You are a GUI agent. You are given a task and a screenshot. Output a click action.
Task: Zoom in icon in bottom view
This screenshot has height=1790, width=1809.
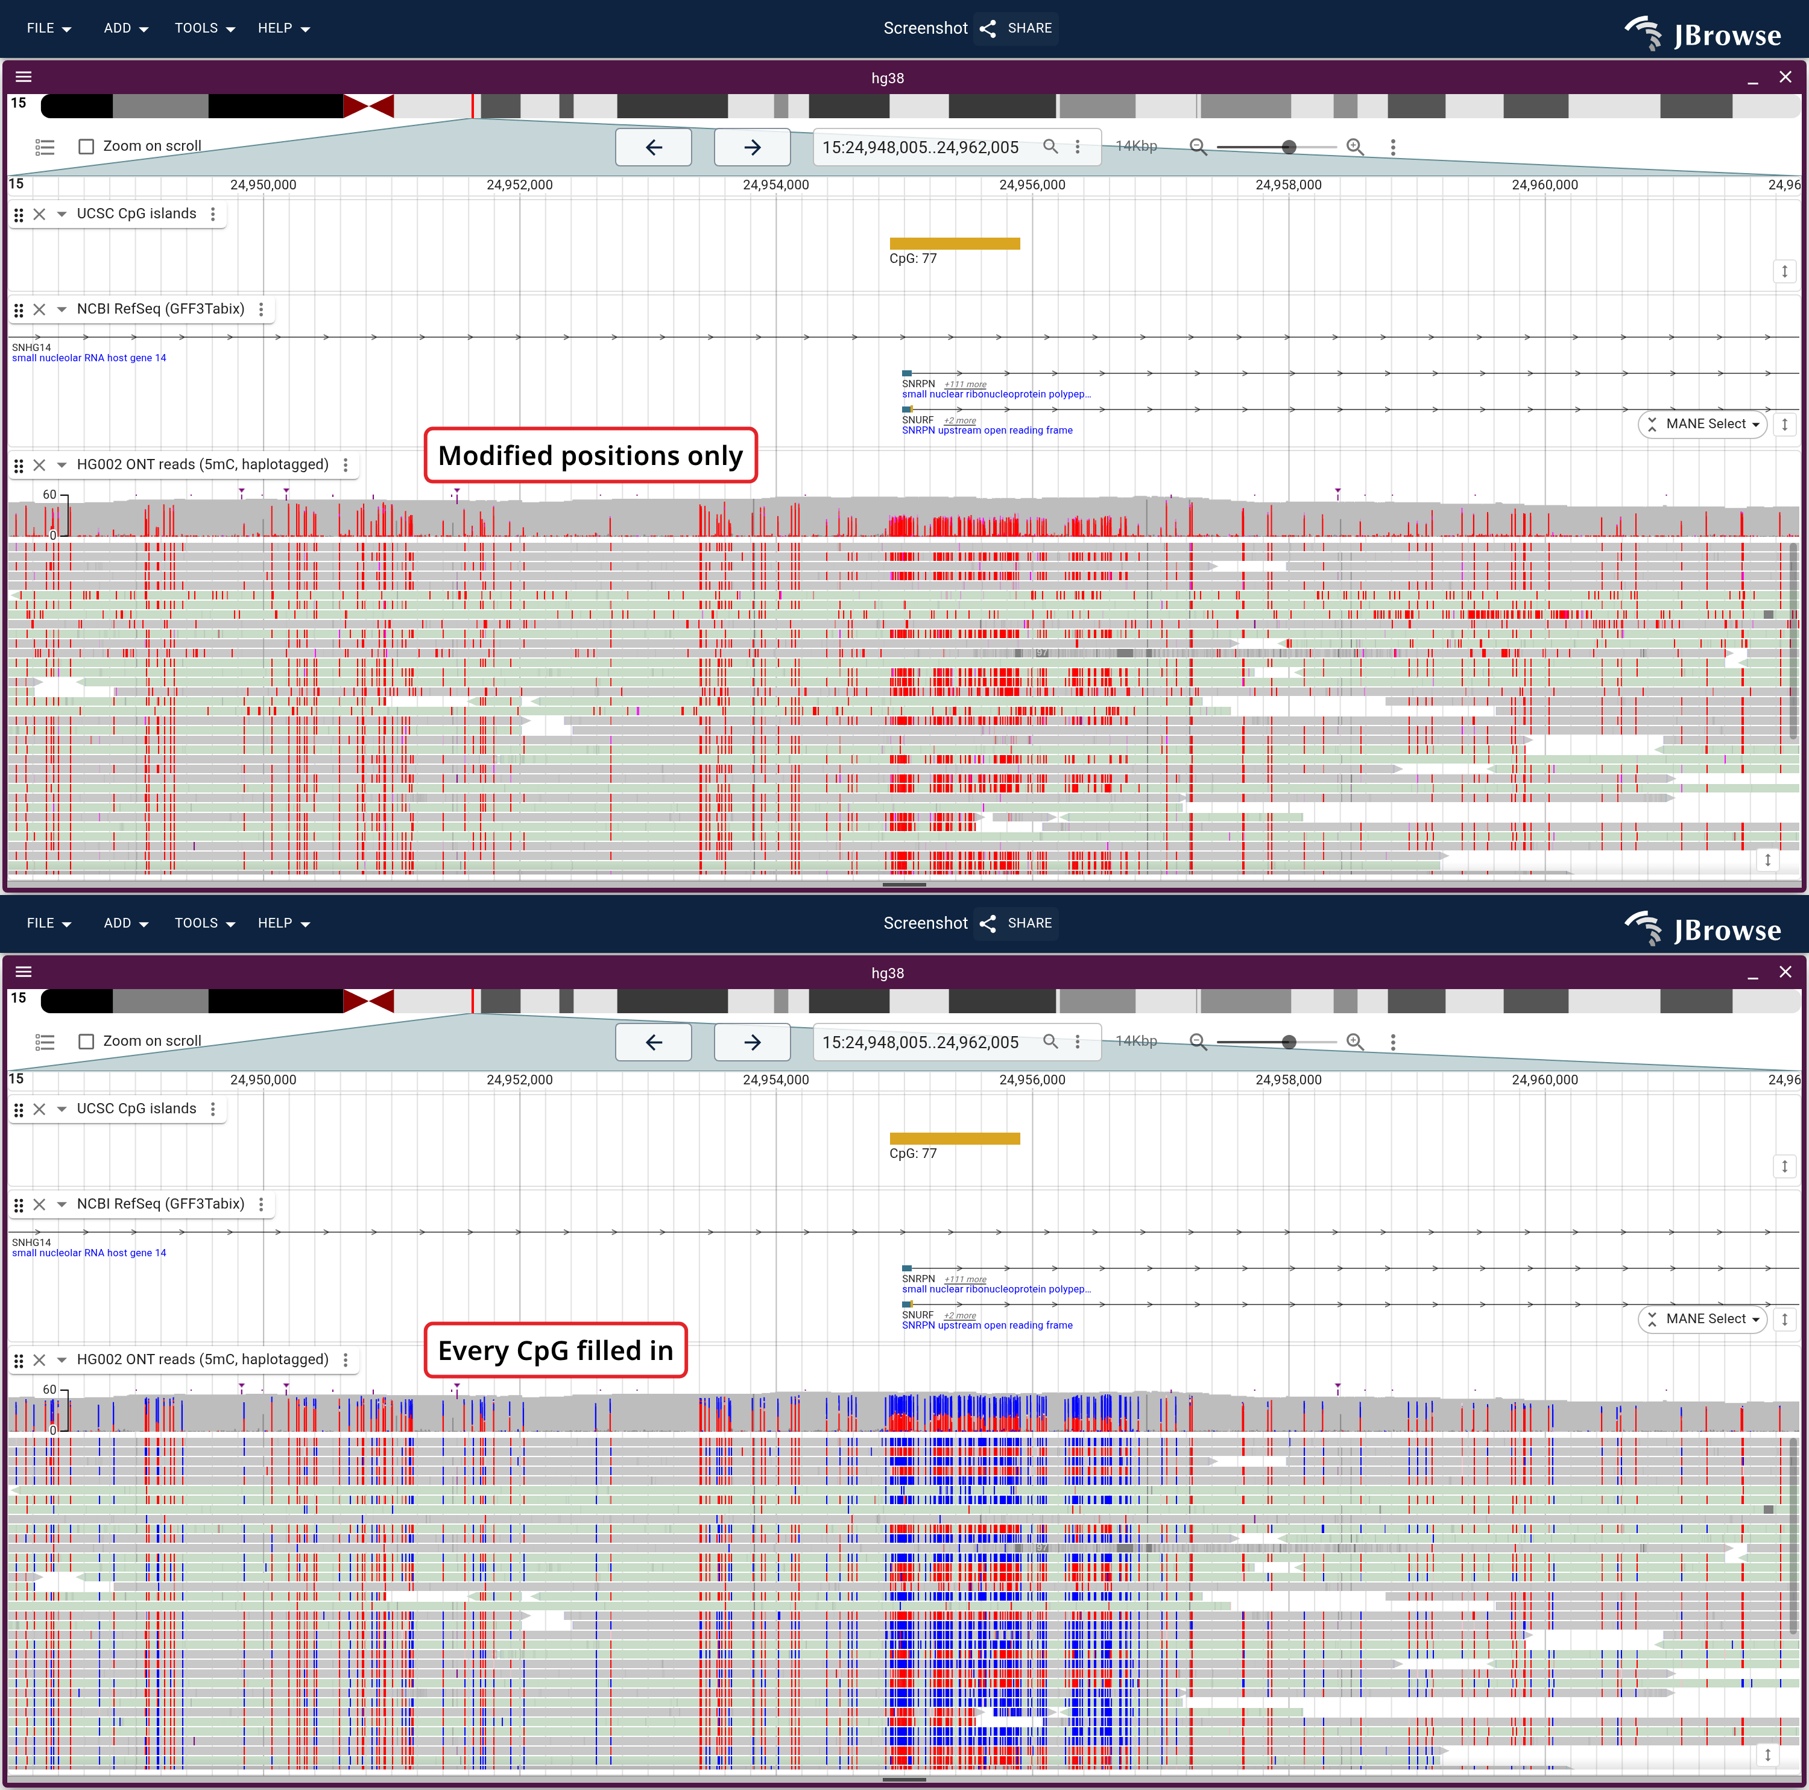click(1355, 1042)
